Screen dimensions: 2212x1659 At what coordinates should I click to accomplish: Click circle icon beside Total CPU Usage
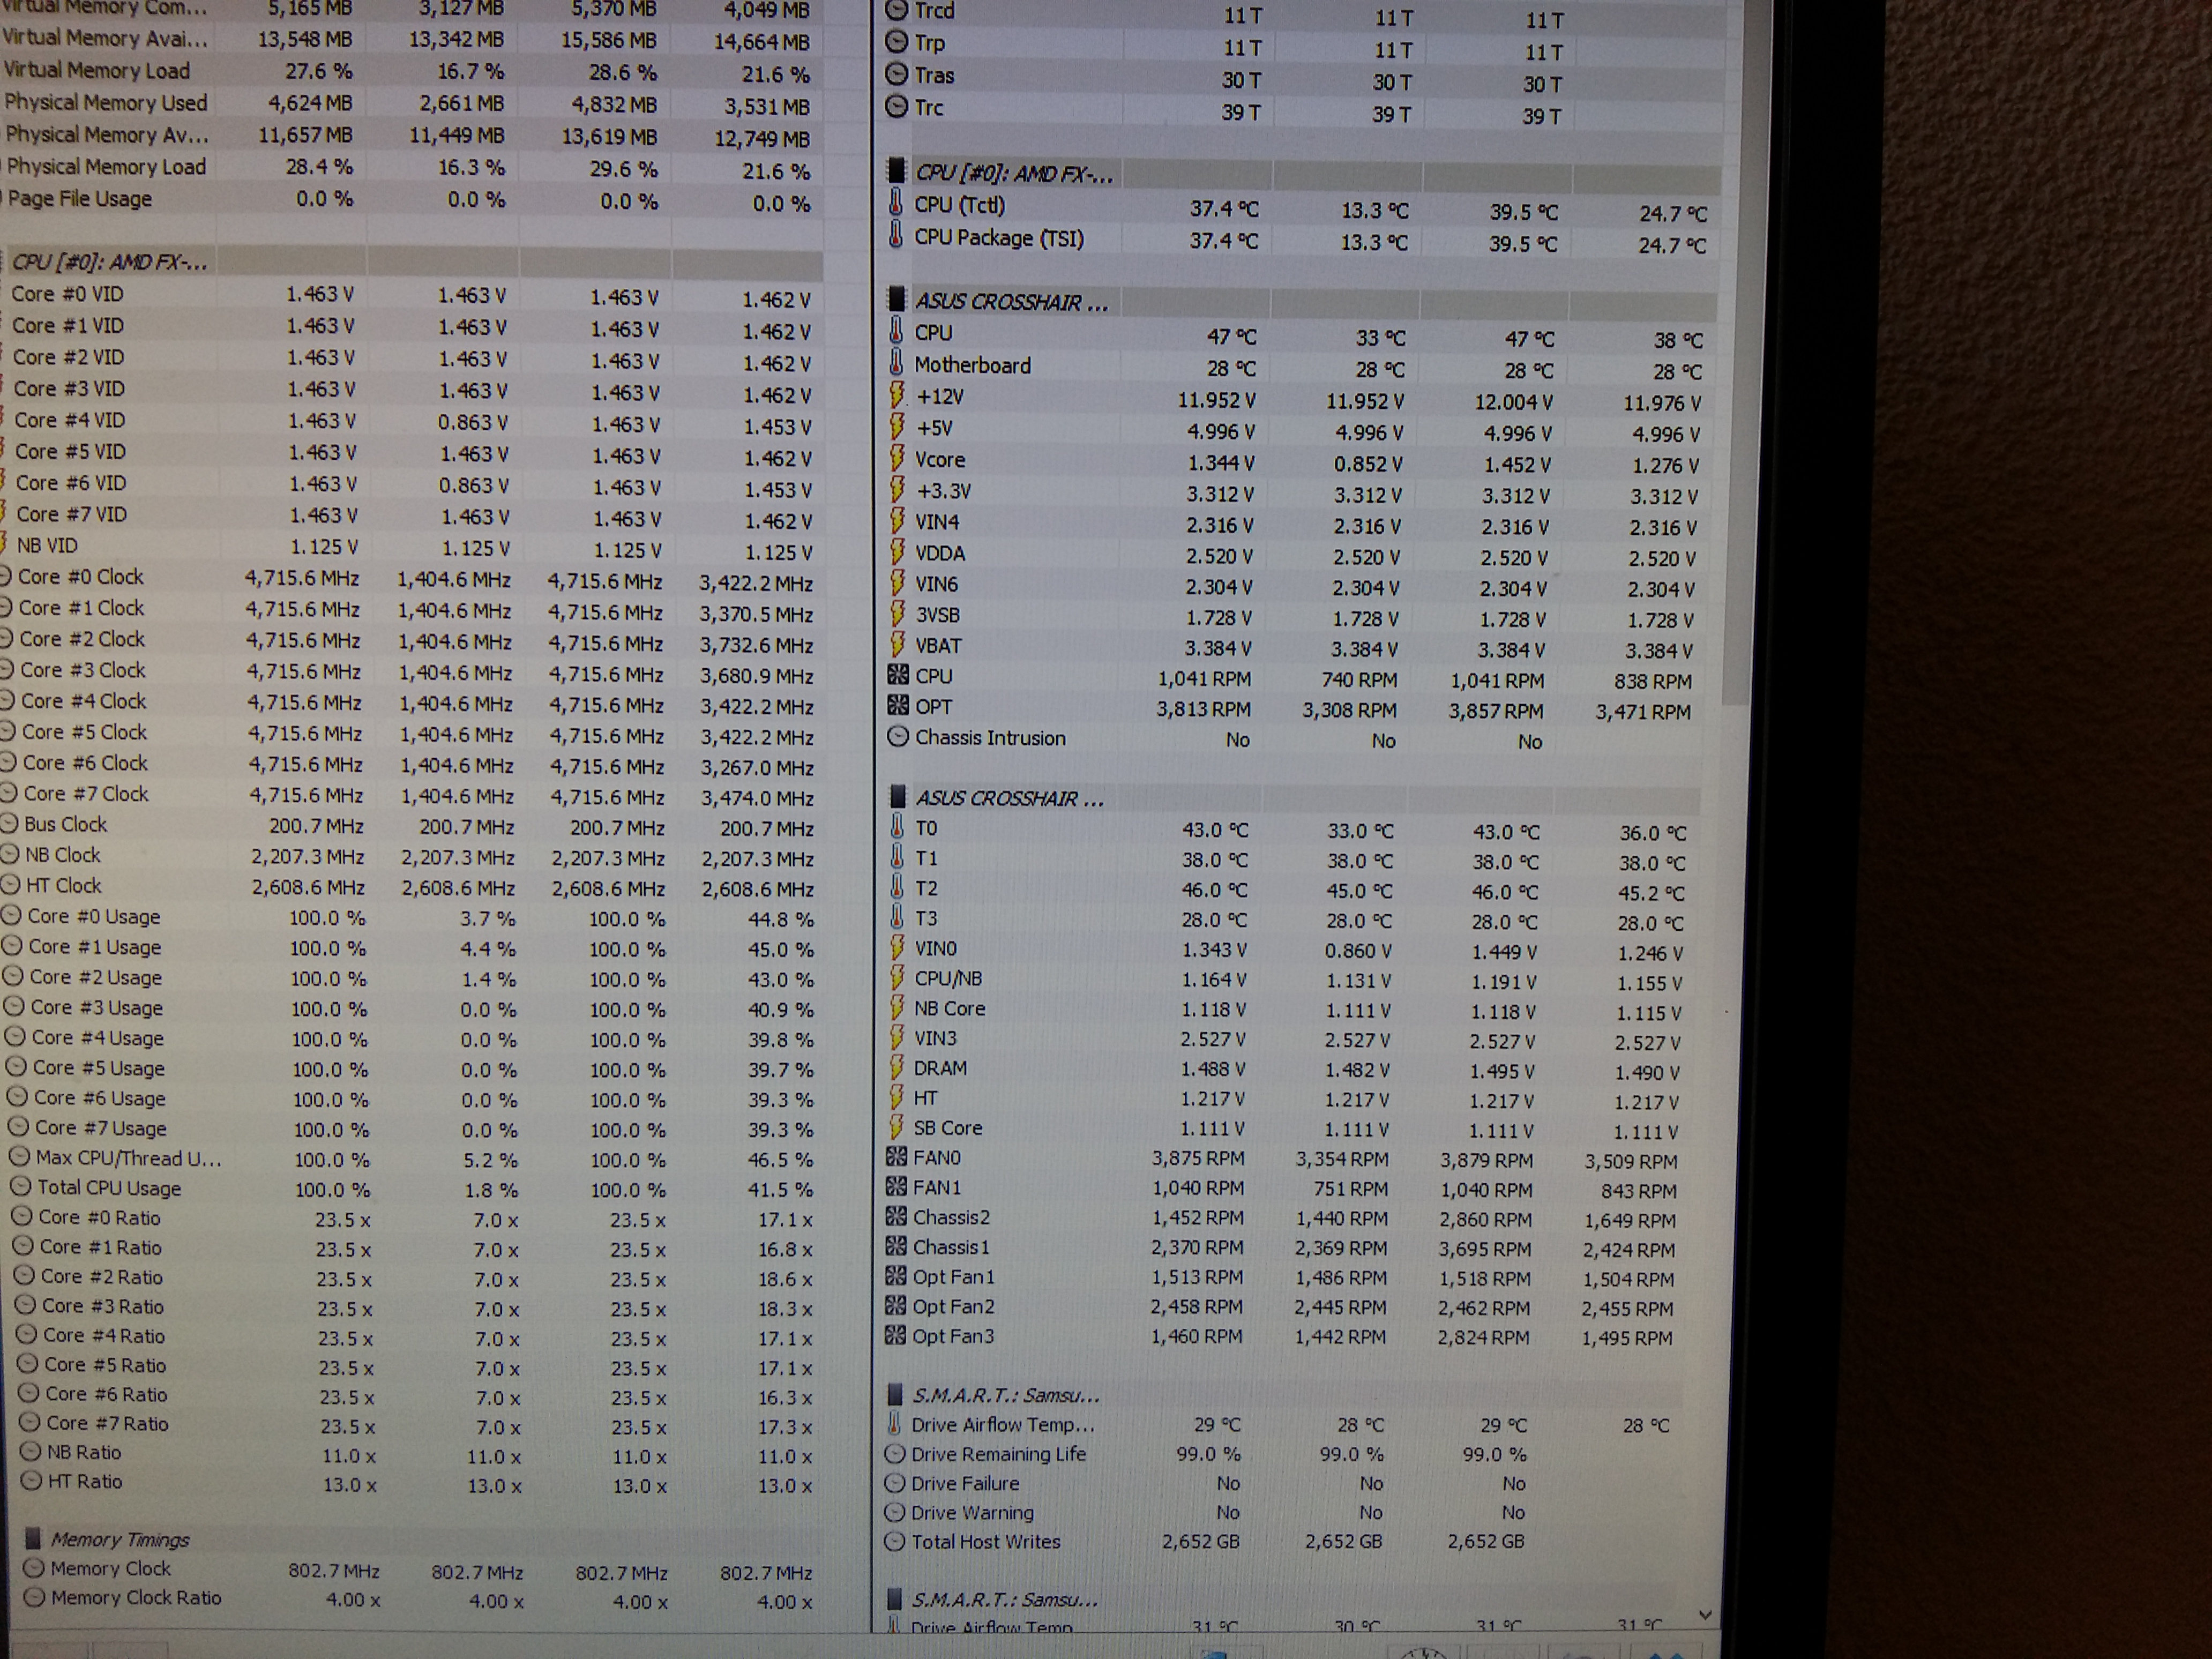click(20, 1187)
